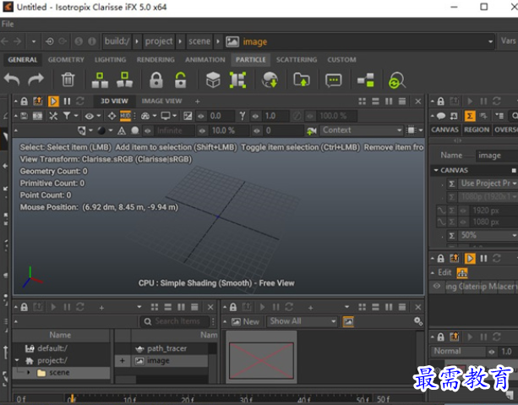Click the timeline current frame marker

[x=72, y=398]
